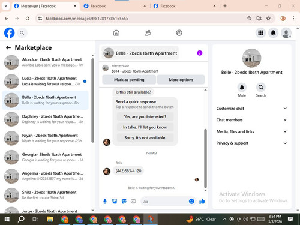The width and height of the screenshot is (300, 225).
Task: Open the Facebook logo home link
Action: [x=10, y=33]
